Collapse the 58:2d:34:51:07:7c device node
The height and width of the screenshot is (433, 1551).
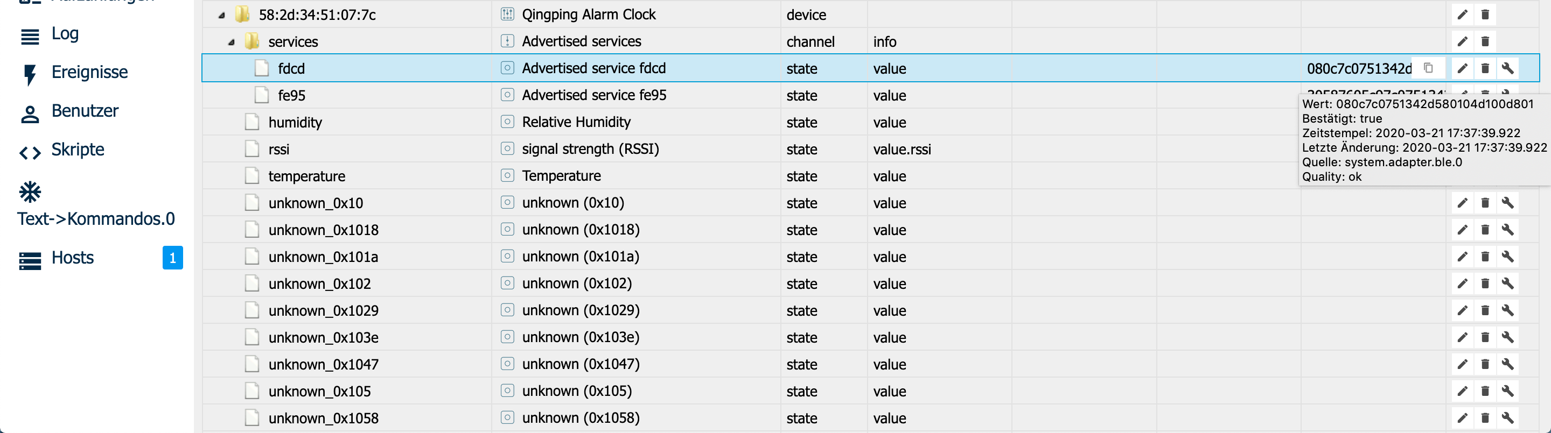click(x=221, y=15)
